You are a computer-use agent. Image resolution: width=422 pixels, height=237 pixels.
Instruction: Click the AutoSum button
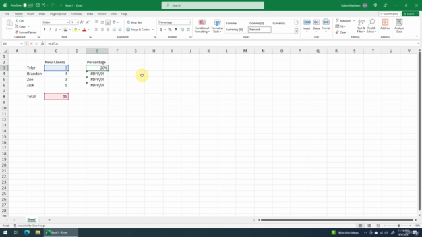point(343,20)
